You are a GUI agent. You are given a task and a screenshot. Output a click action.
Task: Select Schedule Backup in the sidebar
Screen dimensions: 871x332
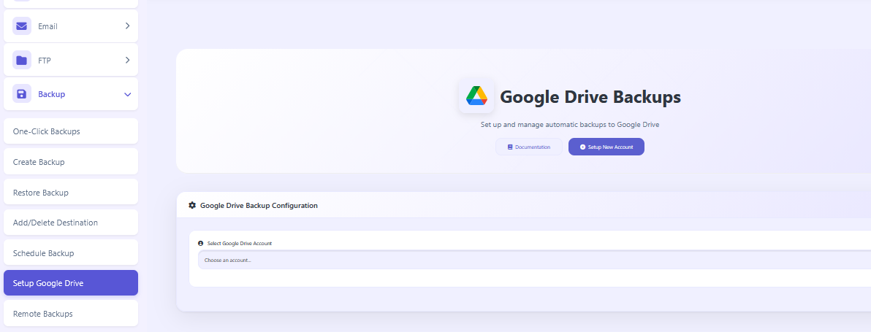[71, 253]
